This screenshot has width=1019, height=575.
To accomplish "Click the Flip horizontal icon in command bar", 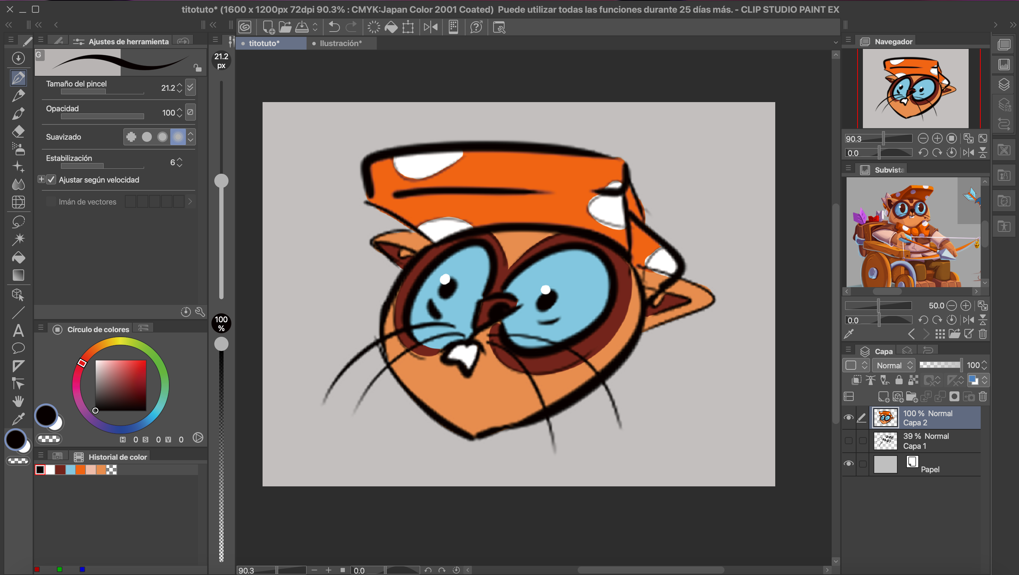I will [x=431, y=27].
